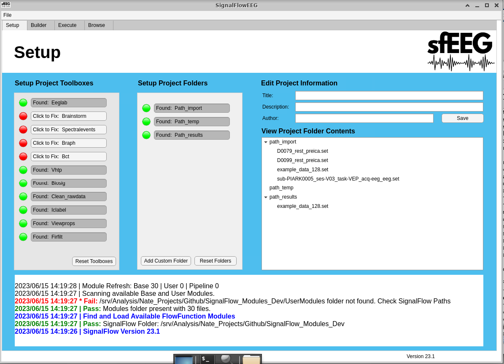Click the SignalFlowEEG icon in the title bar

[6, 5]
